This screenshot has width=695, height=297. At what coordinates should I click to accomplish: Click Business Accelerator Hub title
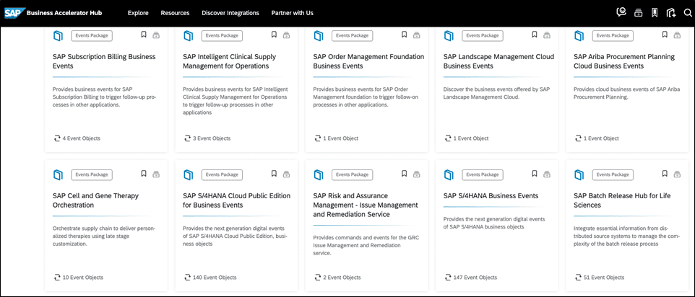point(64,13)
